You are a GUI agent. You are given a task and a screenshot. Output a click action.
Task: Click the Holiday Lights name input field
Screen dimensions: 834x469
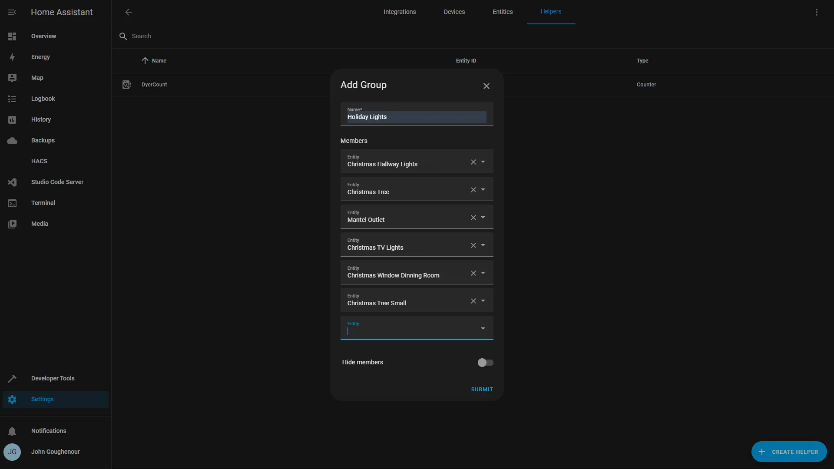click(416, 117)
